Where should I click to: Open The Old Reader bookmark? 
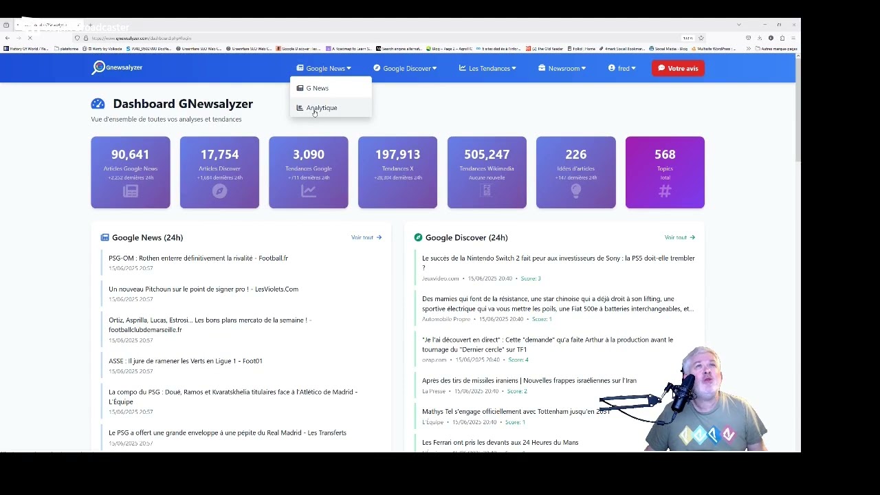[x=544, y=49]
